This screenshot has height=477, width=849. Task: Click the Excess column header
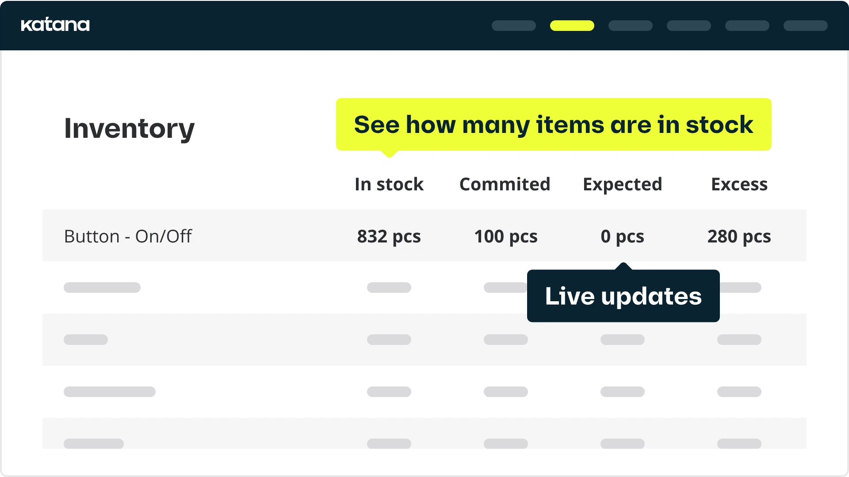[x=739, y=184]
